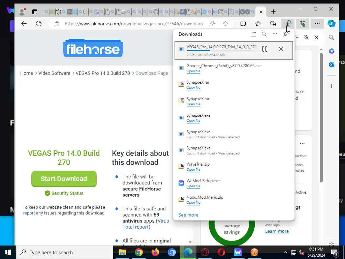Viewport: 345px width, 259px height.
Task: Toggle the Downloads toolbar button
Action: [x=288, y=24]
